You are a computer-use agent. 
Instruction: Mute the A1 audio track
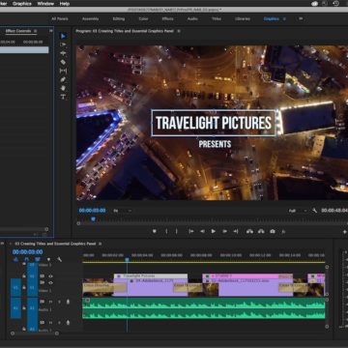[x=51, y=302]
